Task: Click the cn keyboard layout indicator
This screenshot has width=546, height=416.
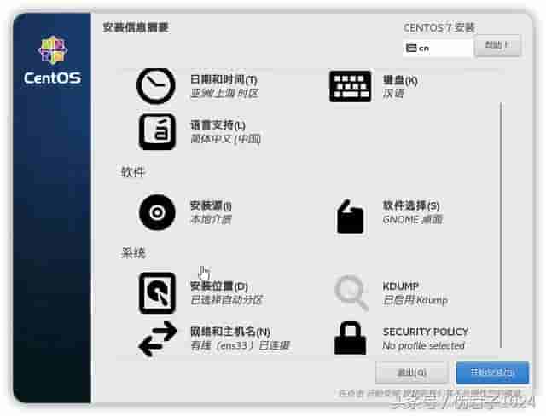Action: click(x=438, y=48)
